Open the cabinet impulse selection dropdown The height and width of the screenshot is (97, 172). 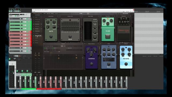(52, 46)
